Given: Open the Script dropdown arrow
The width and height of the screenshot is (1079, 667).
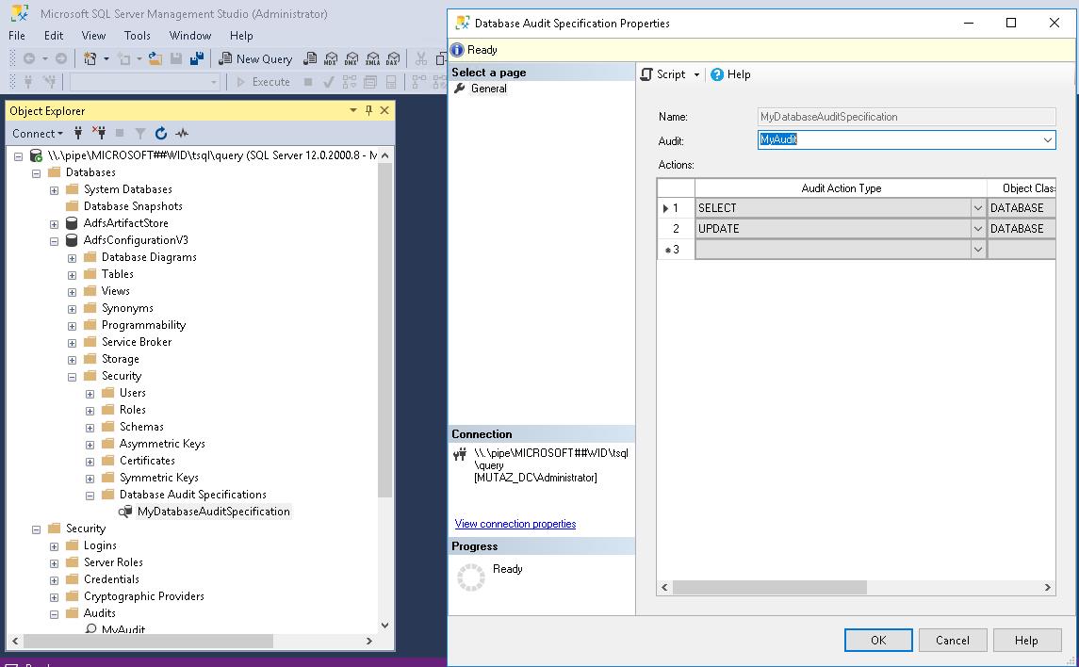Looking at the screenshot, I should [696, 74].
